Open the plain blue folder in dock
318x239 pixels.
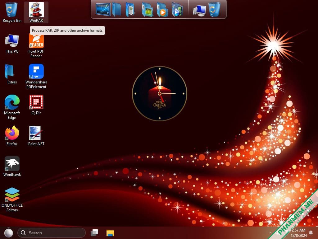(117, 9)
